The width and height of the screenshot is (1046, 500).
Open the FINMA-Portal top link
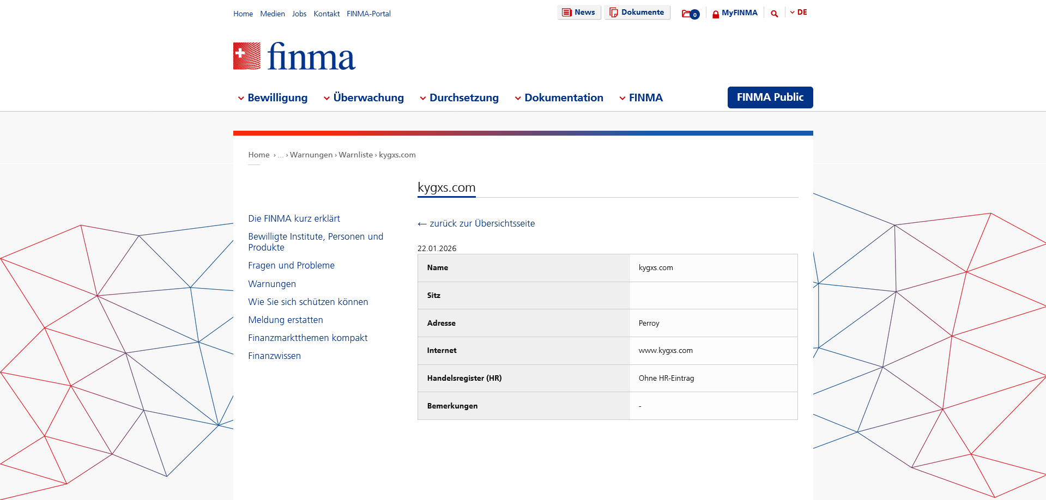point(368,14)
